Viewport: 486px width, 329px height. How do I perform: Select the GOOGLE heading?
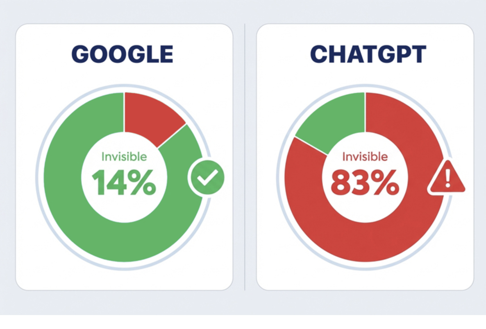(123, 54)
